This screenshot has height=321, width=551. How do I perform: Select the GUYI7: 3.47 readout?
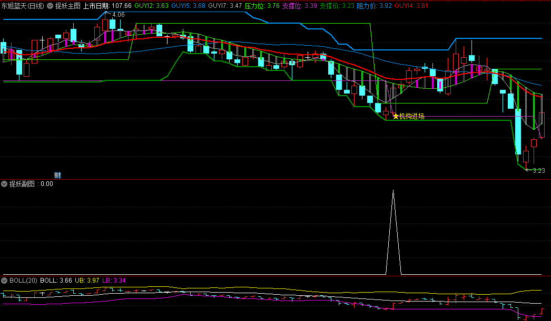[x=225, y=6]
